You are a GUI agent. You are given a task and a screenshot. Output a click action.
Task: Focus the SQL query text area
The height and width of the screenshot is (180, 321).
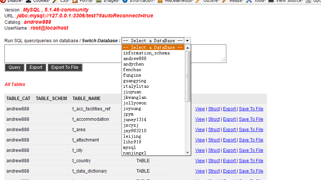[x=115, y=54]
